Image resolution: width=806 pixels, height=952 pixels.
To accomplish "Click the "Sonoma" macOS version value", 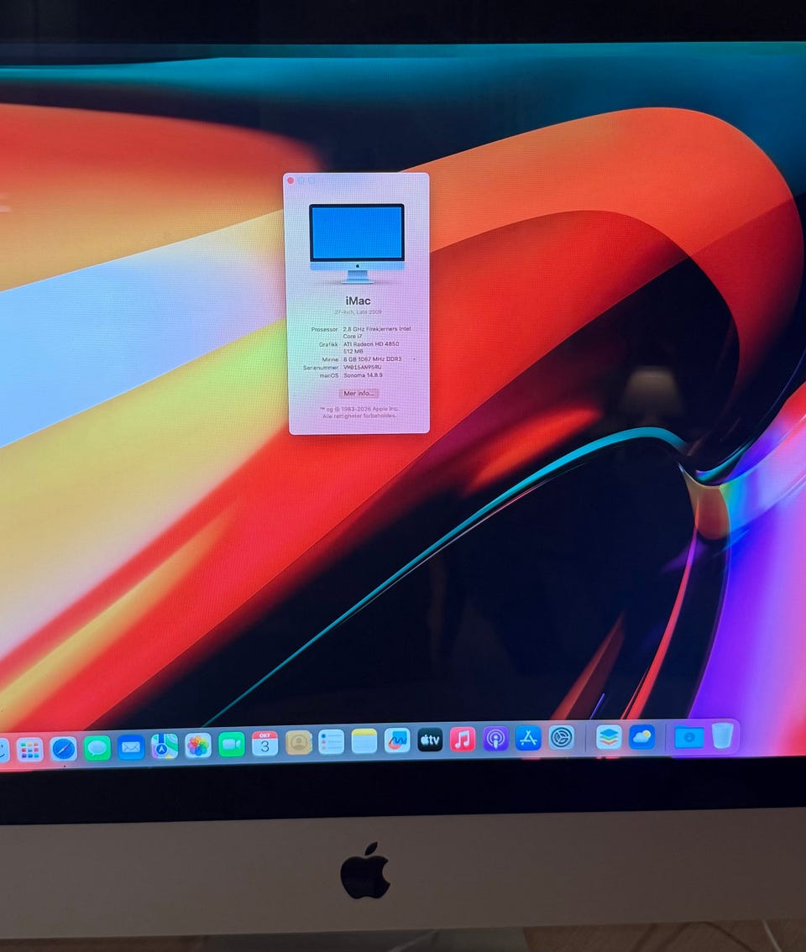I will pyautogui.click(x=364, y=376).
